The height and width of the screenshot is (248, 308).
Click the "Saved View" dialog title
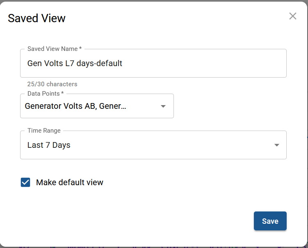click(37, 18)
